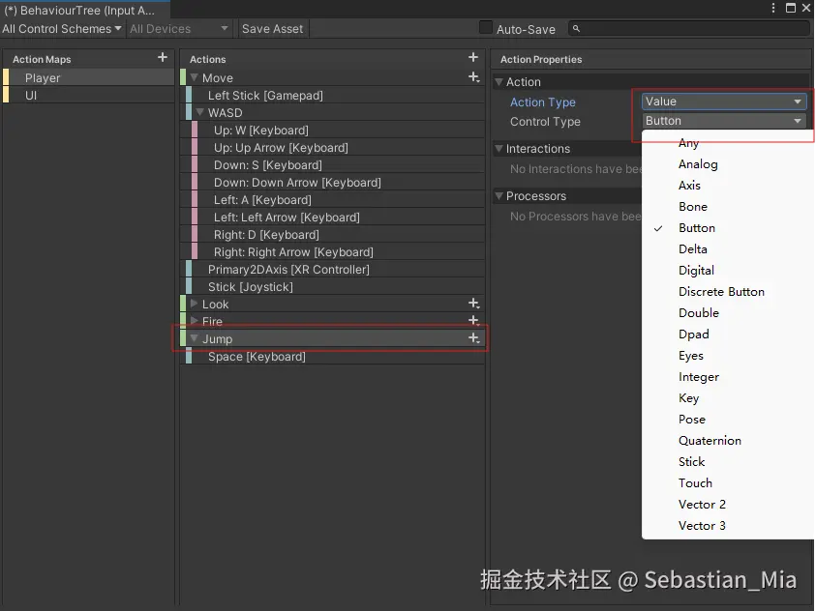Expand the Look action
Image resolution: width=816 pixels, height=611 pixels.
[x=195, y=304]
